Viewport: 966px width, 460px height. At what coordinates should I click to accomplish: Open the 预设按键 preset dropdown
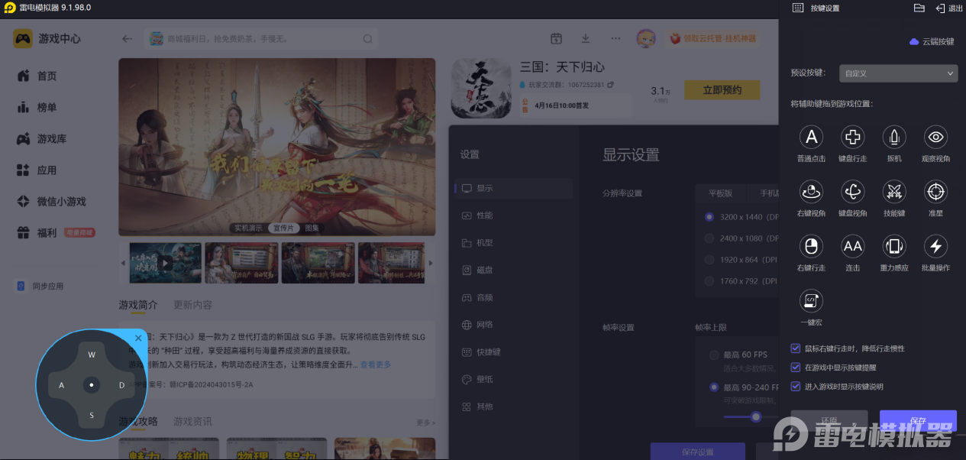(x=898, y=73)
